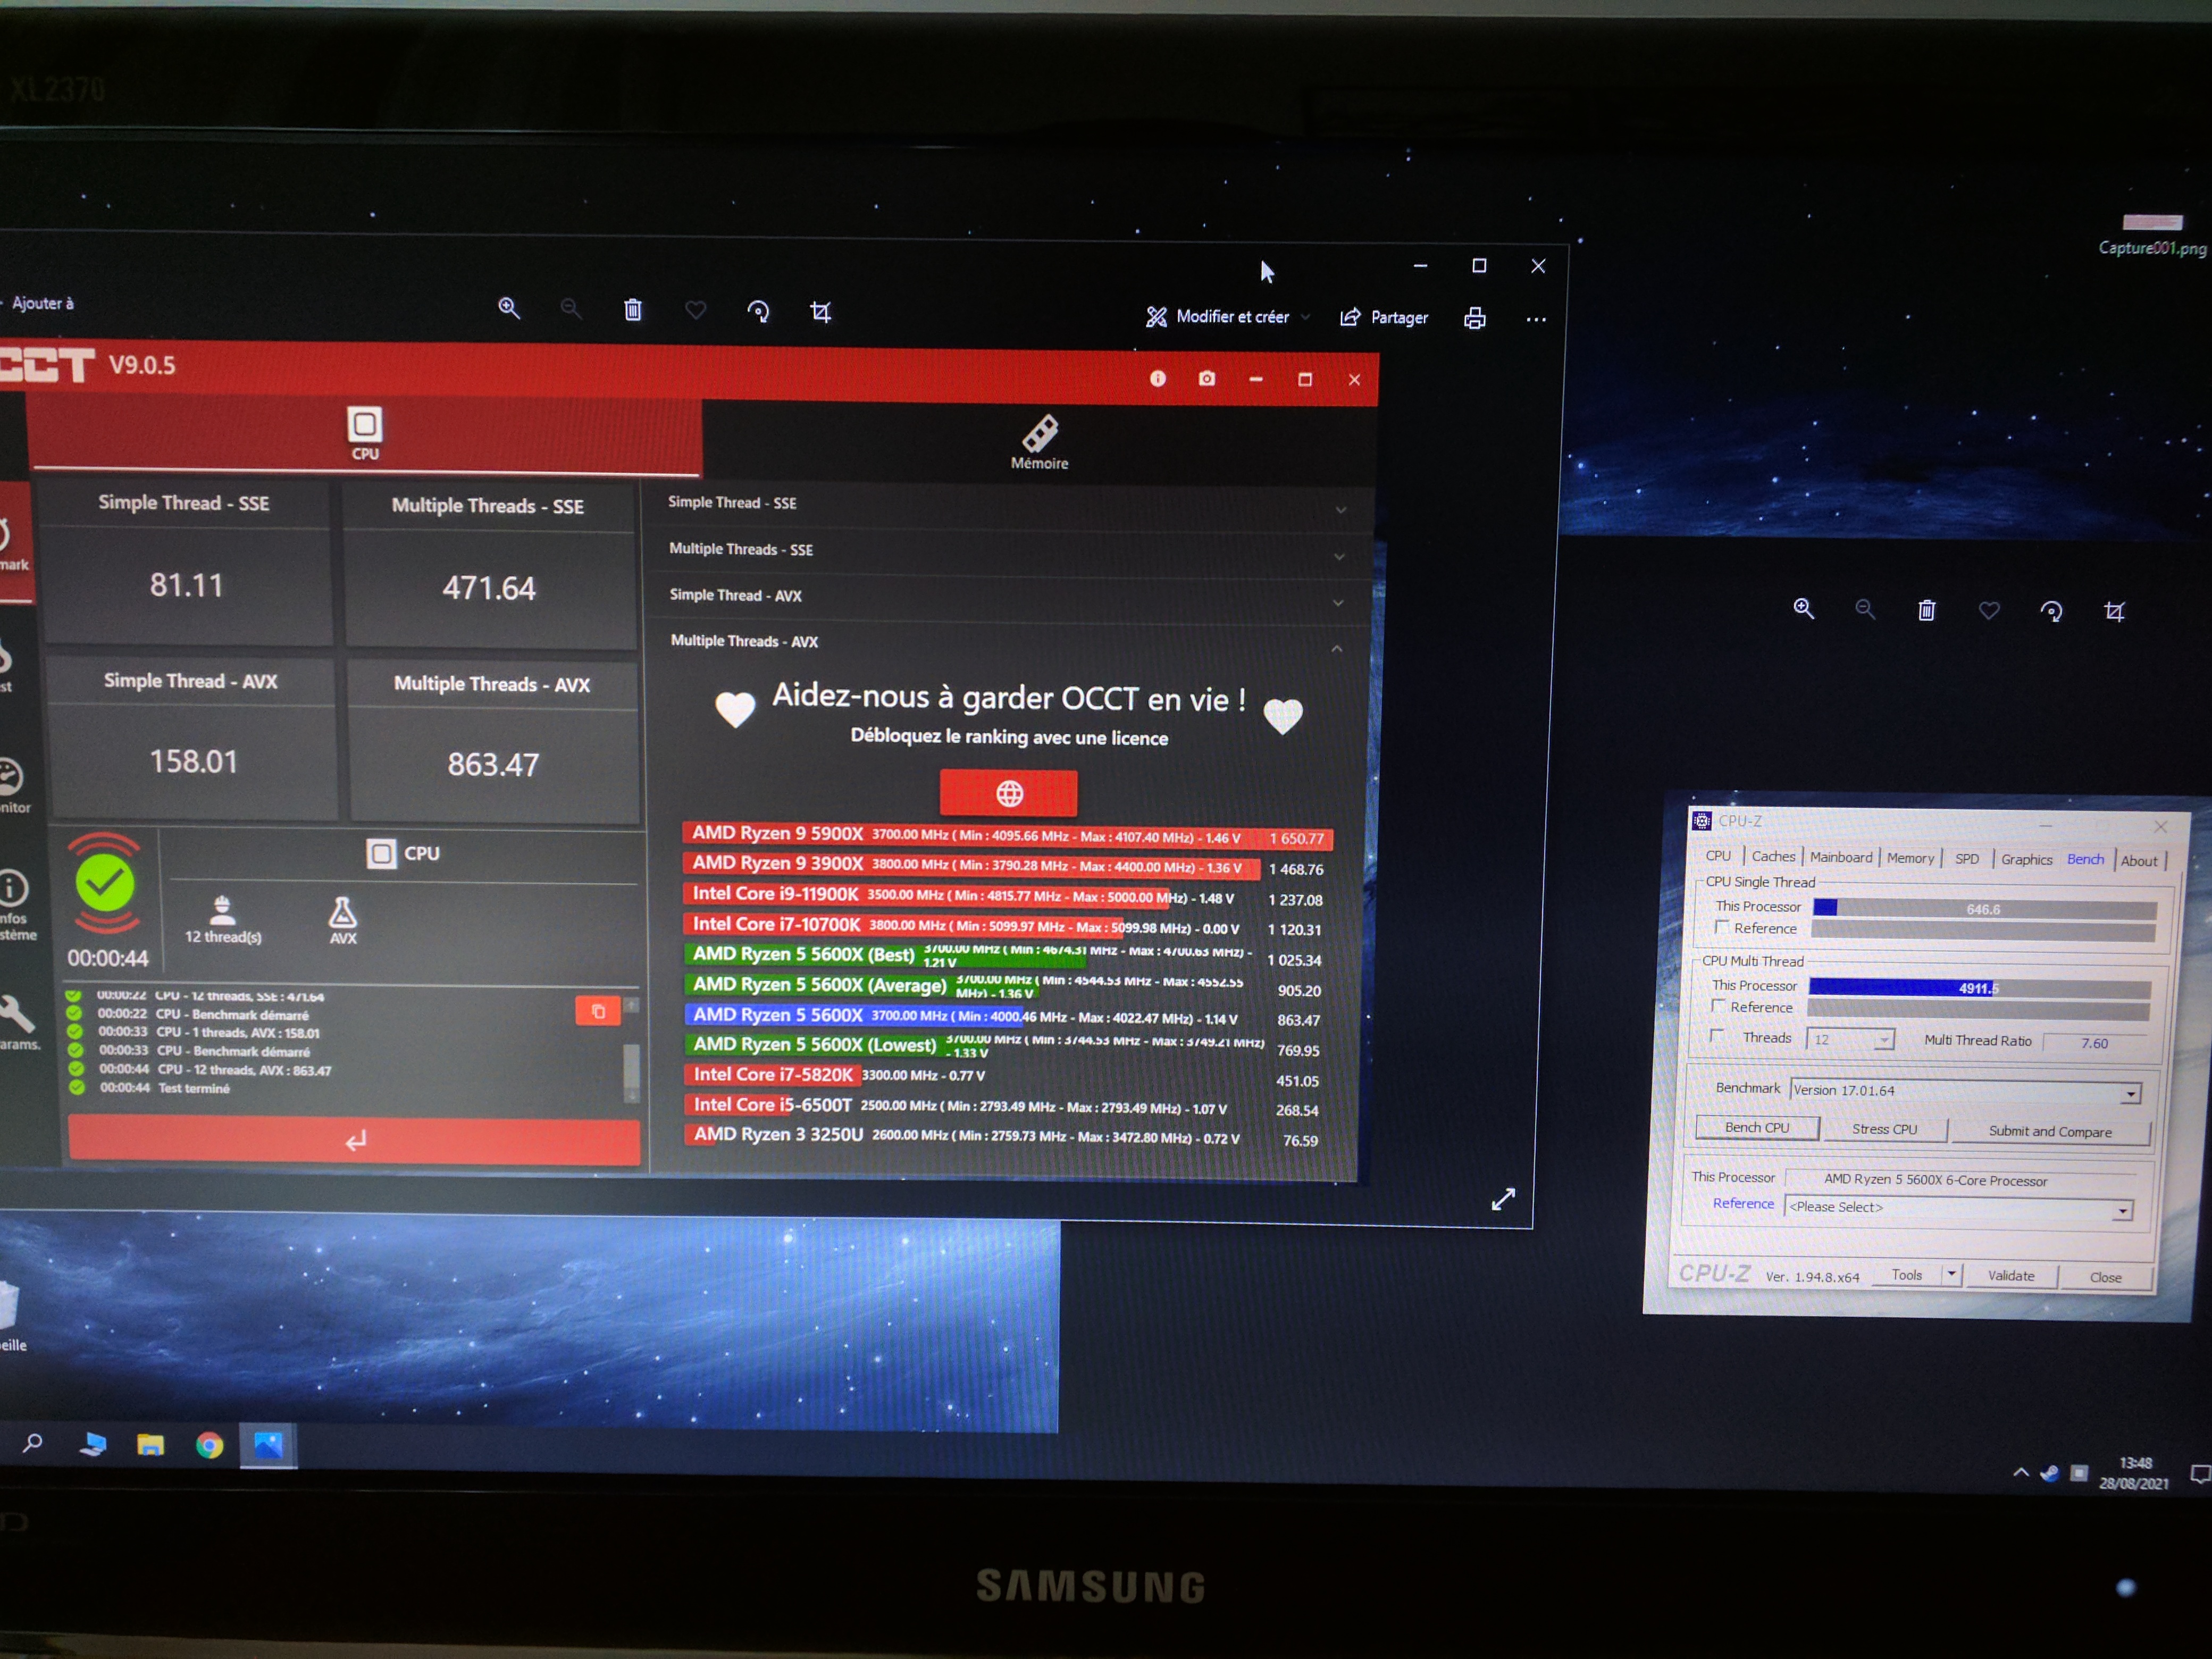Click the OCCT info circle icon
Viewport: 2212px width, 1659px height.
tap(1158, 378)
